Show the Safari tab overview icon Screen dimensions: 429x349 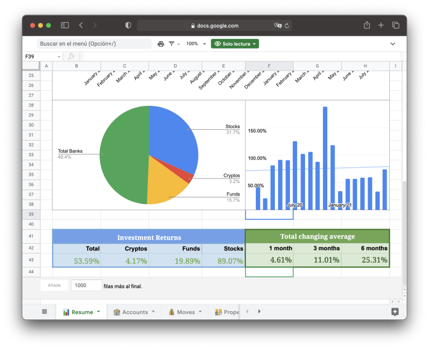(395, 26)
